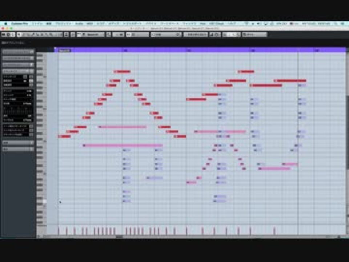Open the Audio menu
349x262 pixels.
pos(79,23)
